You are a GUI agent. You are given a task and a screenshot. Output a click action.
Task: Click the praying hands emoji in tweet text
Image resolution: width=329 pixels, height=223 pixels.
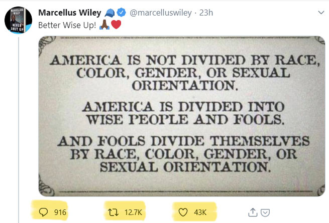(x=104, y=24)
